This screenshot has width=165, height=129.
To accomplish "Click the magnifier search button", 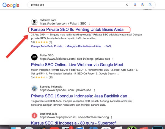I will coord(150,5).
